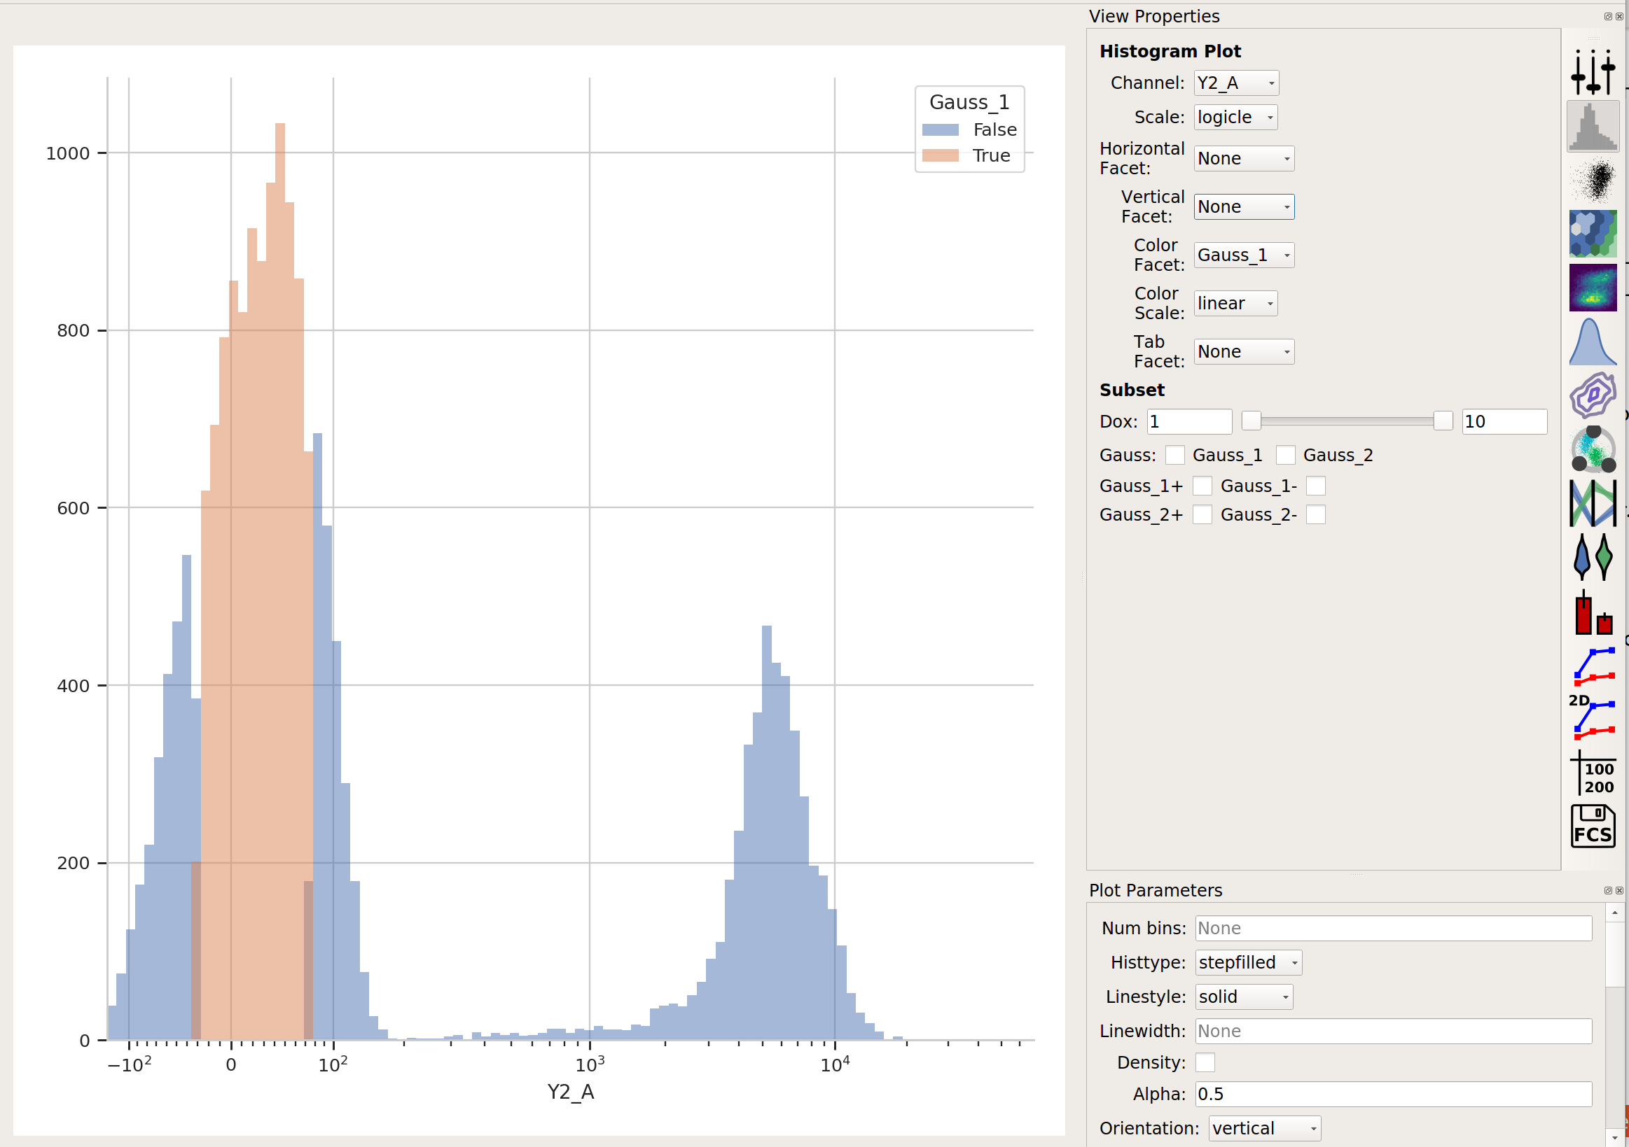Click the True legend color swatch
This screenshot has width=1629, height=1147.
(940, 155)
